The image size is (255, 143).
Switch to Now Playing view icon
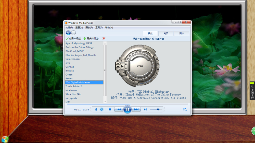(185, 109)
